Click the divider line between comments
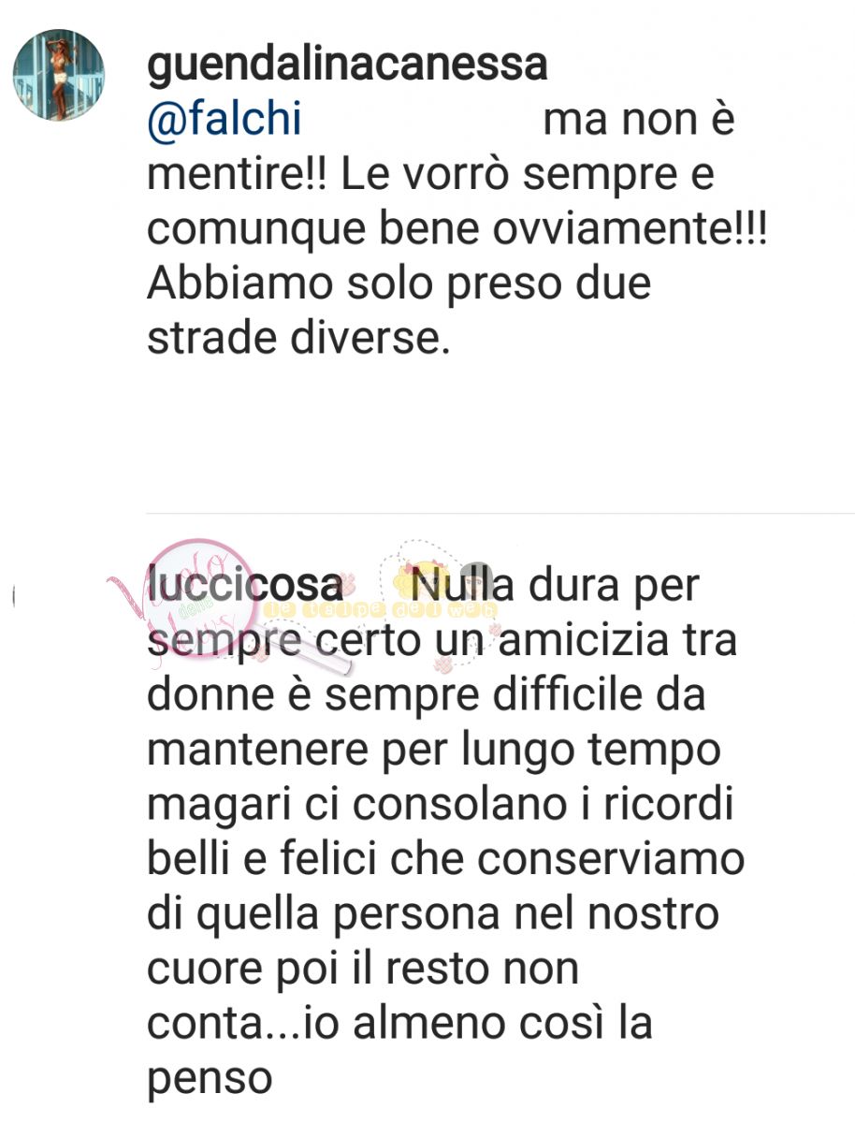The image size is (855, 1123). (x=500, y=513)
